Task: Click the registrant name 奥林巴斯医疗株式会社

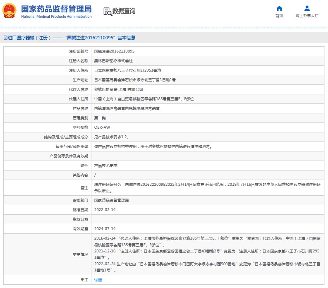Action: [x=111, y=61]
